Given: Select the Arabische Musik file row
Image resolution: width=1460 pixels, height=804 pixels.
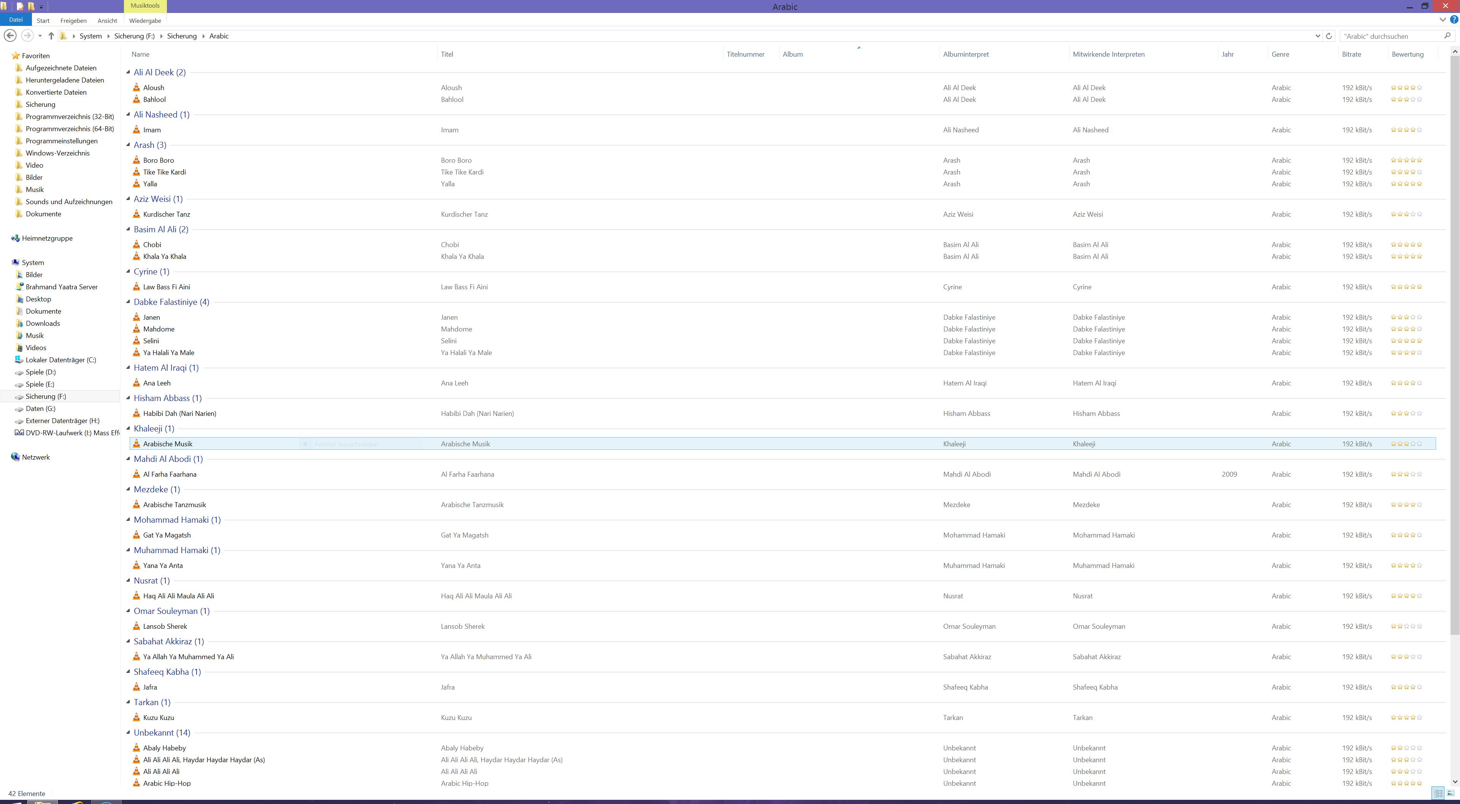Looking at the screenshot, I should click(x=783, y=444).
